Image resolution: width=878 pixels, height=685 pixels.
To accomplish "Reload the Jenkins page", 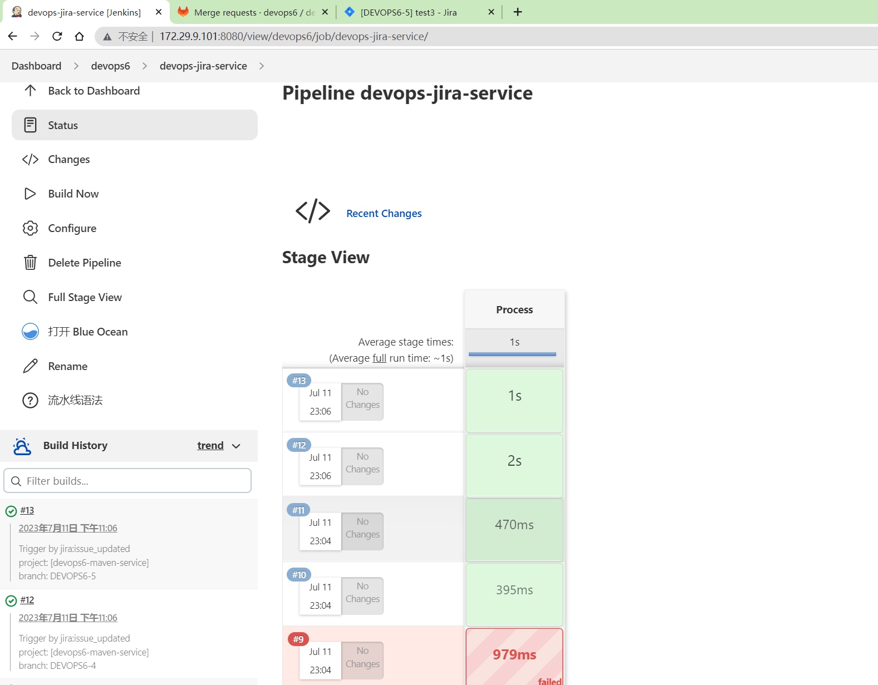I will (x=57, y=36).
